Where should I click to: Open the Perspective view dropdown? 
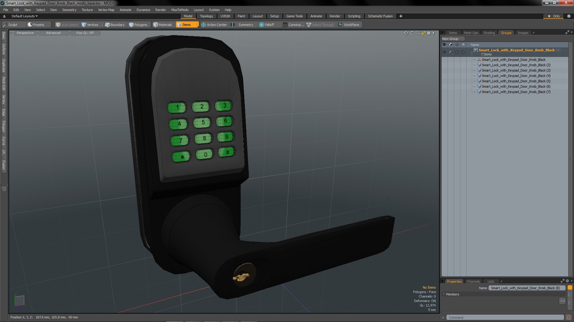click(x=25, y=33)
